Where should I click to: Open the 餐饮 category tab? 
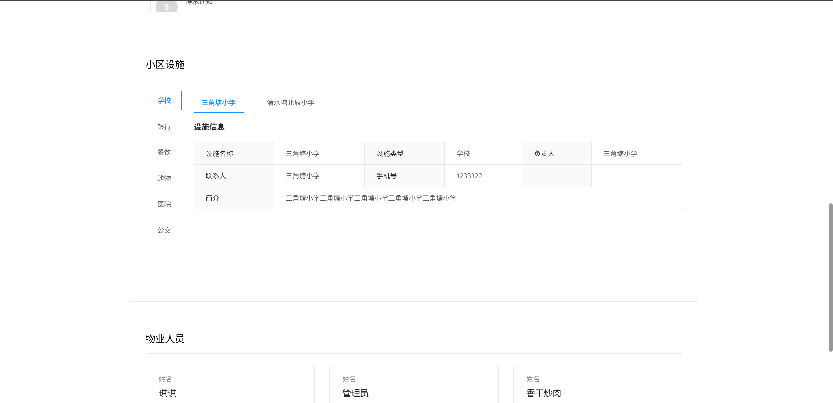tap(164, 152)
